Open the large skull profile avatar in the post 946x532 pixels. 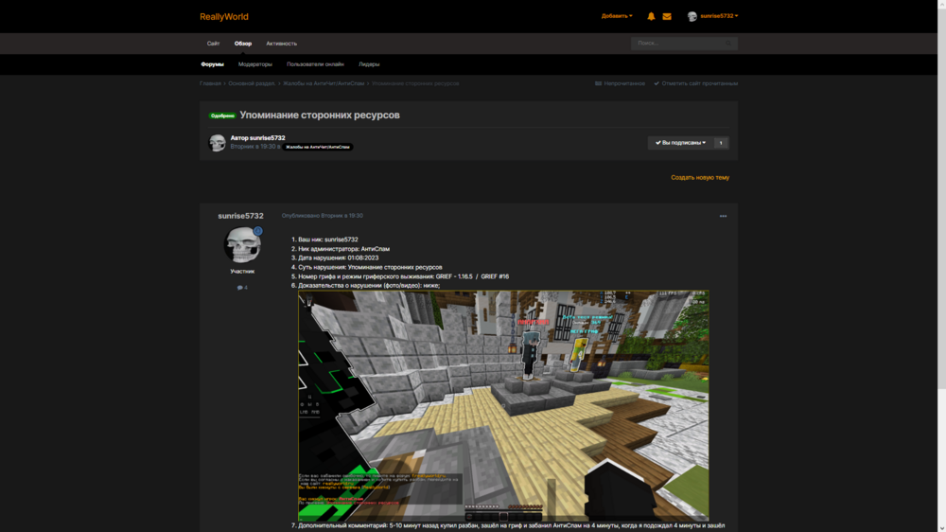tap(242, 244)
